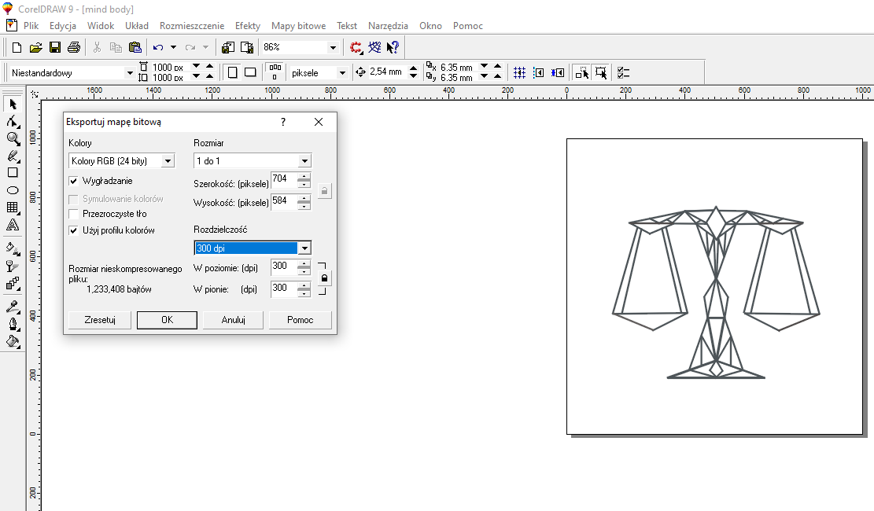Toggle Użyj profilu kolorów checkbox
This screenshot has height=511, width=874.
tap(74, 230)
